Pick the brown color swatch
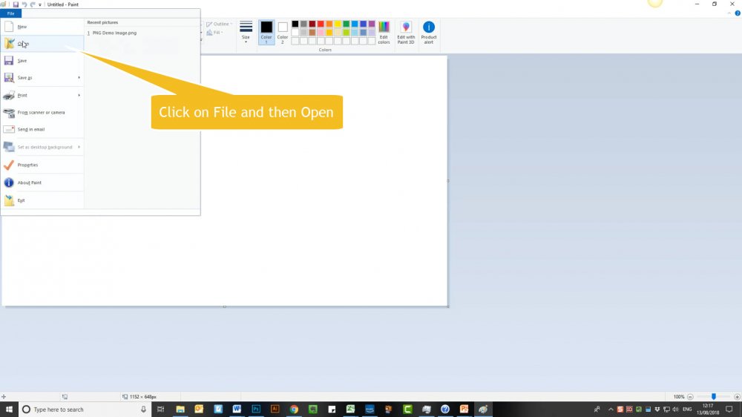 312,33
